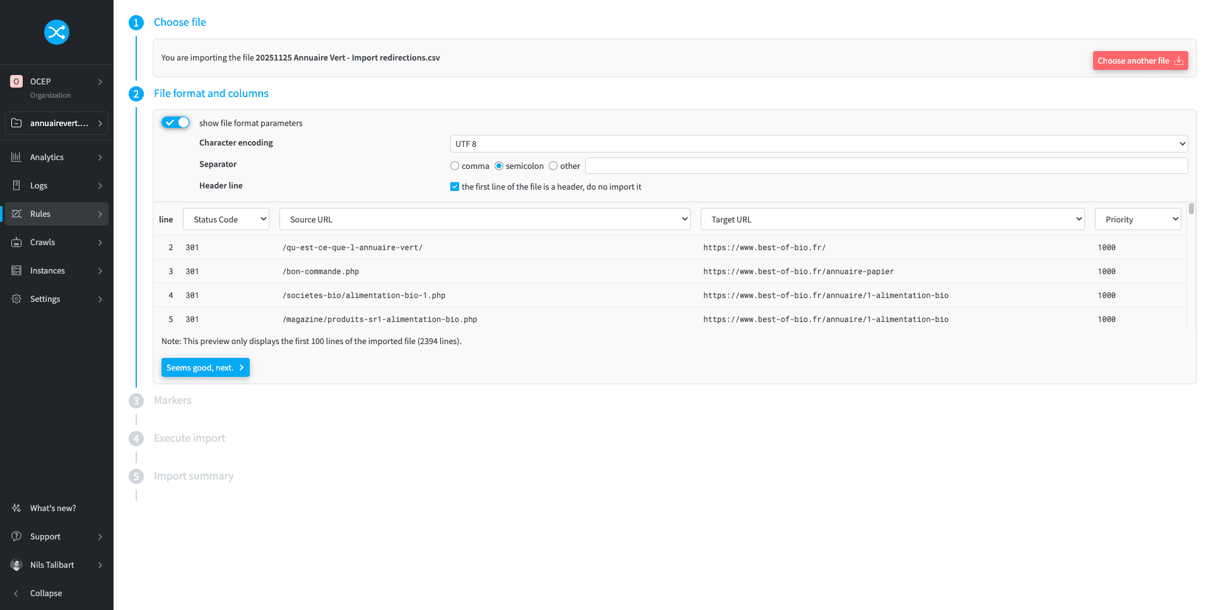Open the Instances menu item
Image resolution: width=1211 pixels, height=610 pixels.
(x=57, y=270)
